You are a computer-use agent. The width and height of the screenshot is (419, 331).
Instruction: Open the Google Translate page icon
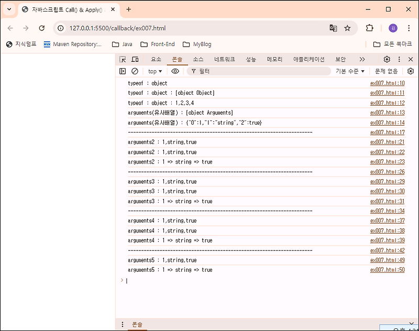[334, 29]
